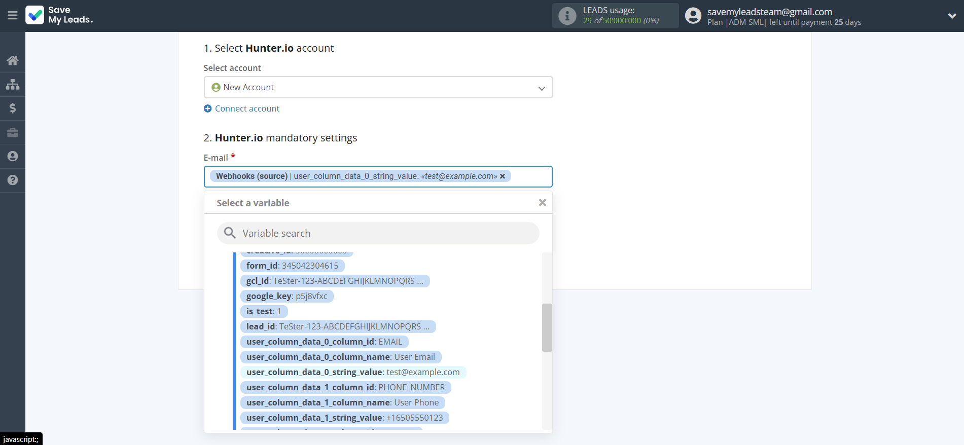The width and height of the screenshot is (964, 445).
Task: Select the form_id variable
Action: pyautogui.click(x=292, y=266)
